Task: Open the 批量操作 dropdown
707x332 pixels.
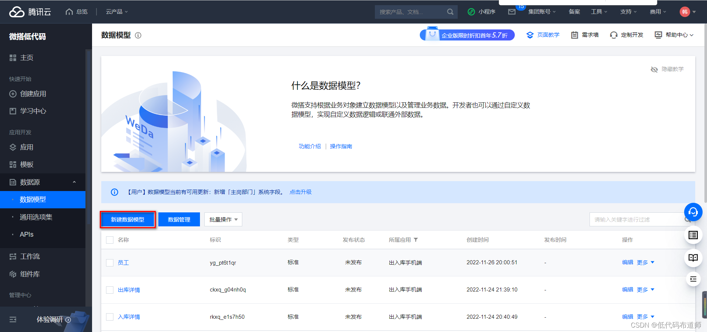Action: click(223, 219)
